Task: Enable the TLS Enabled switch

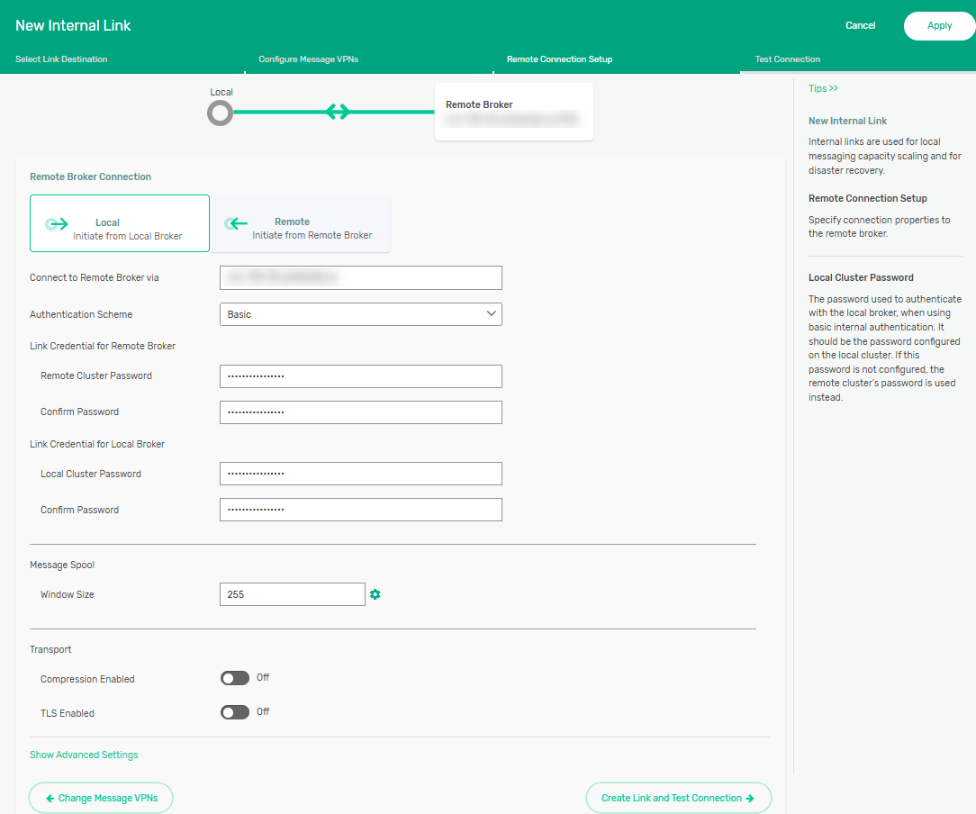Action: click(234, 712)
